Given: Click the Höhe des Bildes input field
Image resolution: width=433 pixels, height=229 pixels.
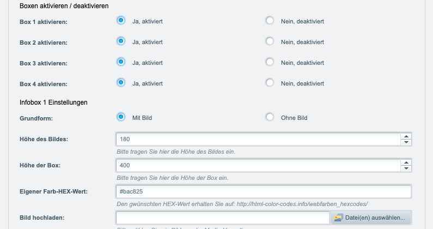Looking at the screenshot, I should coord(258,139).
